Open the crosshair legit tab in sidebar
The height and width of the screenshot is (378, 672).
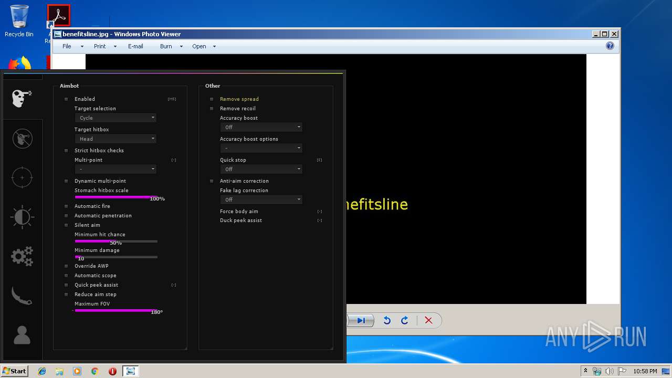tap(22, 177)
